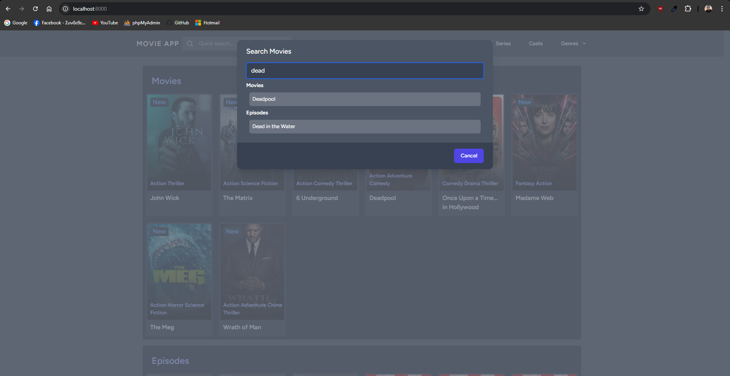This screenshot has height=376, width=730.
Task: Click the New badge on The Meg
Action: (159, 232)
